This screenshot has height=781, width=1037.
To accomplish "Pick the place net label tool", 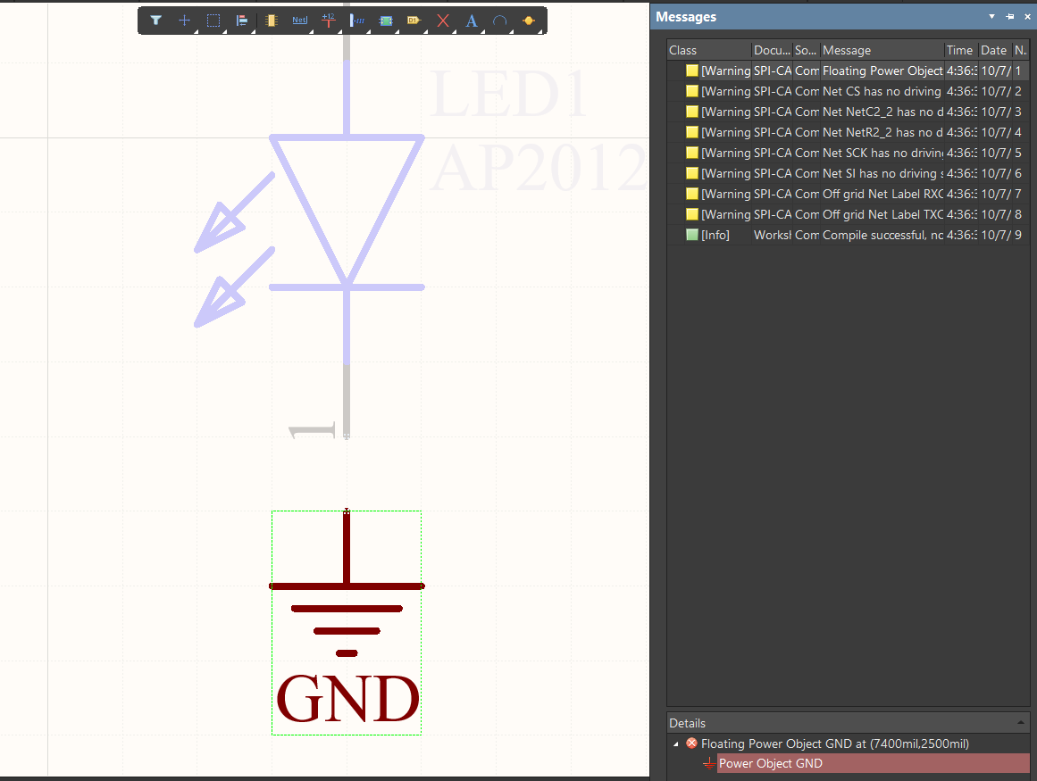I will (x=299, y=21).
